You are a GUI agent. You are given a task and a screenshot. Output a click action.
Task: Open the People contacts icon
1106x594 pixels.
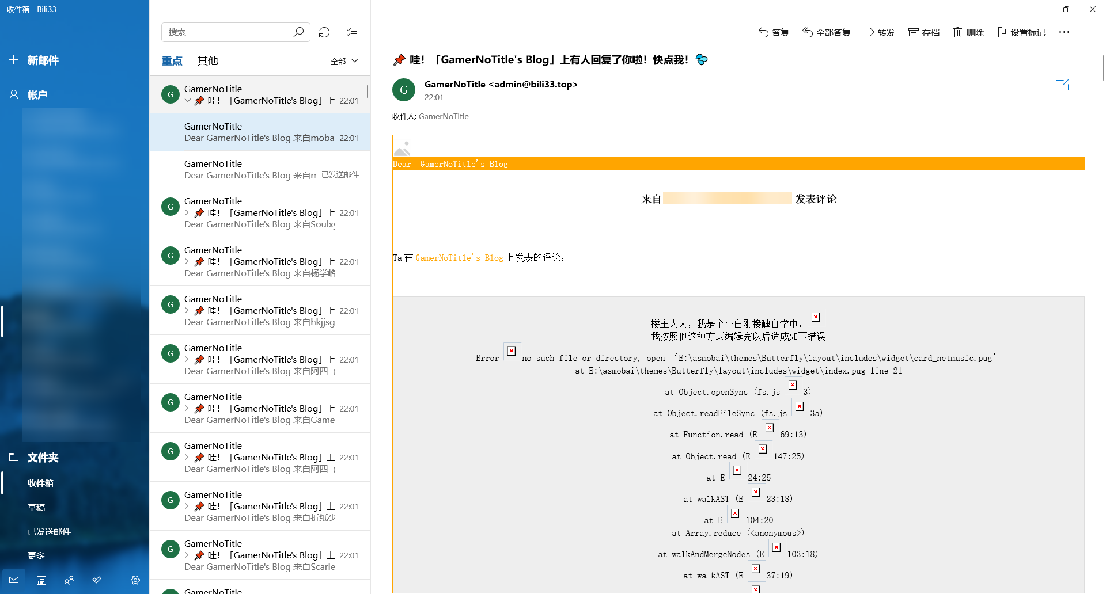point(69,580)
